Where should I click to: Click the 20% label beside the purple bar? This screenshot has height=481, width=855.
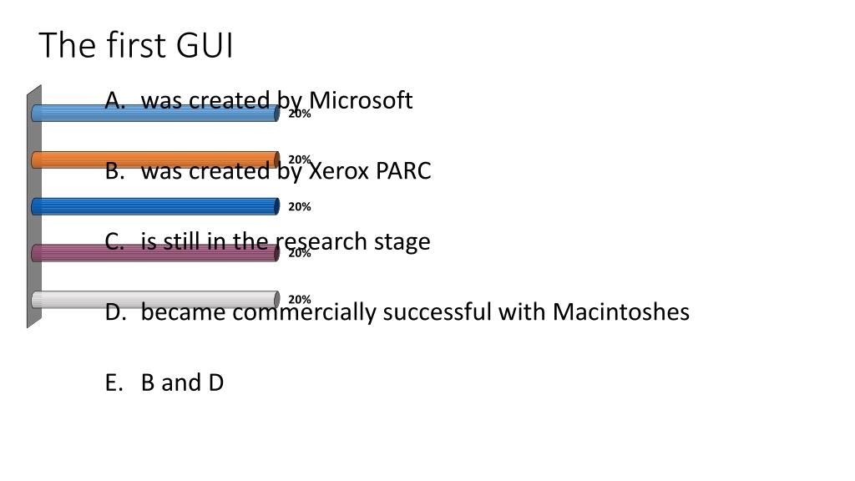coord(300,253)
